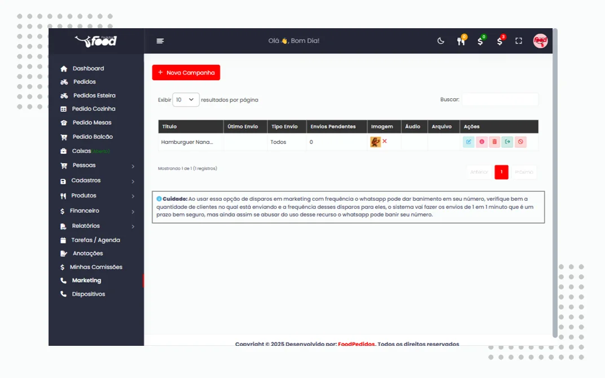The height and width of the screenshot is (378, 605).
Task: Click the Marketing phone icon
Action: (63, 280)
